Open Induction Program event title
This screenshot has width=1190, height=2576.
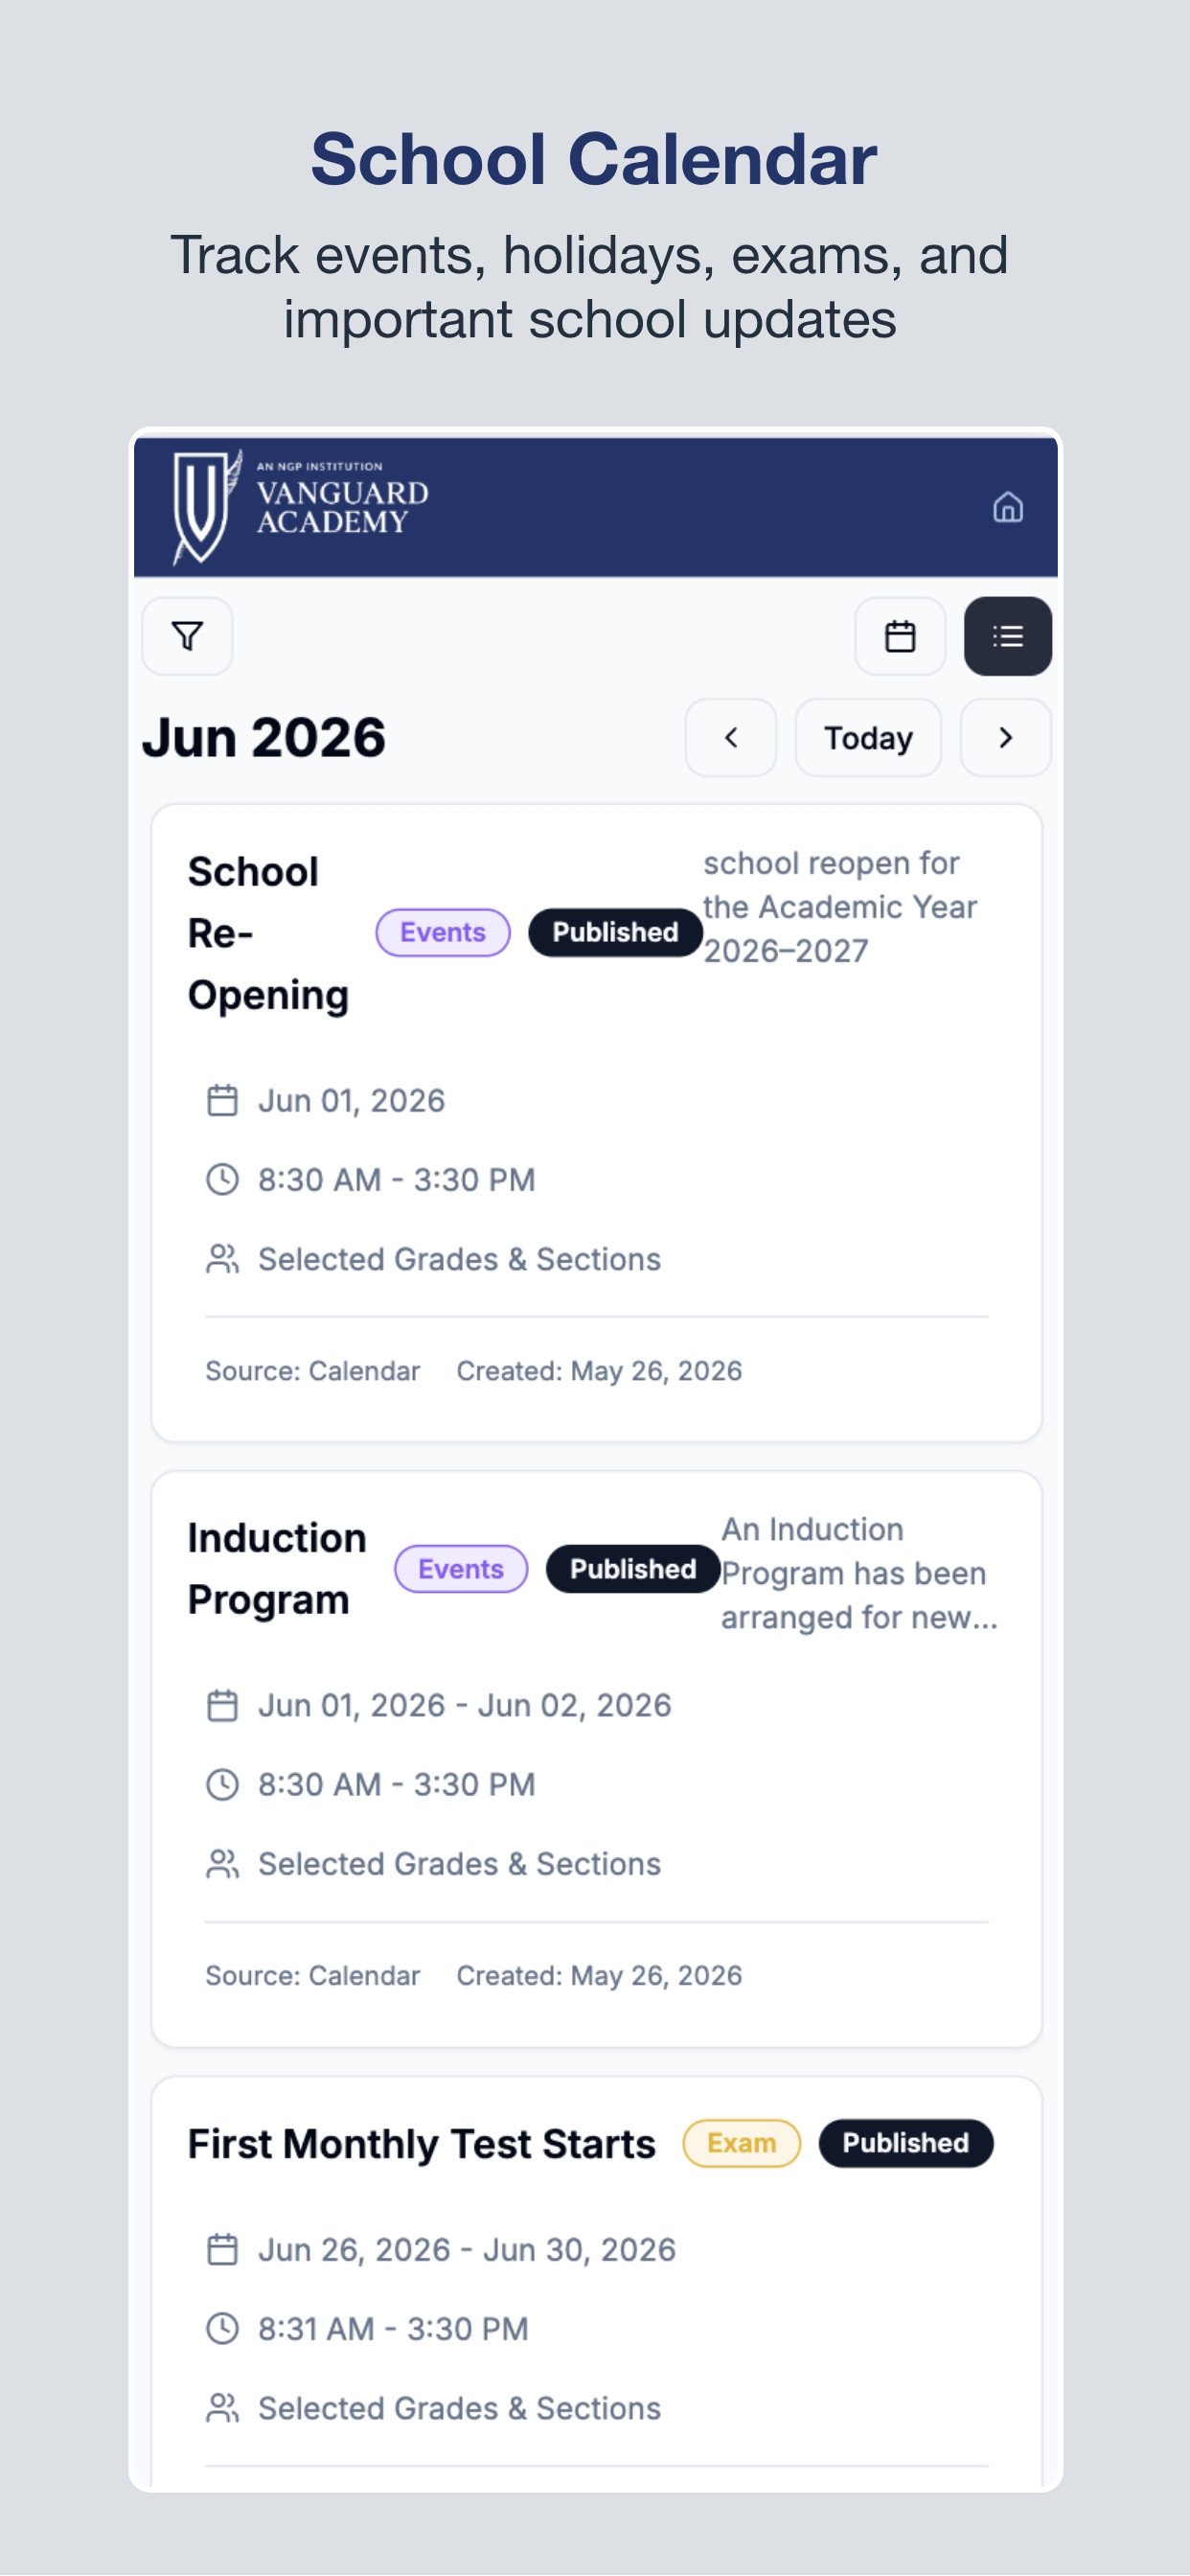(x=277, y=1569)
